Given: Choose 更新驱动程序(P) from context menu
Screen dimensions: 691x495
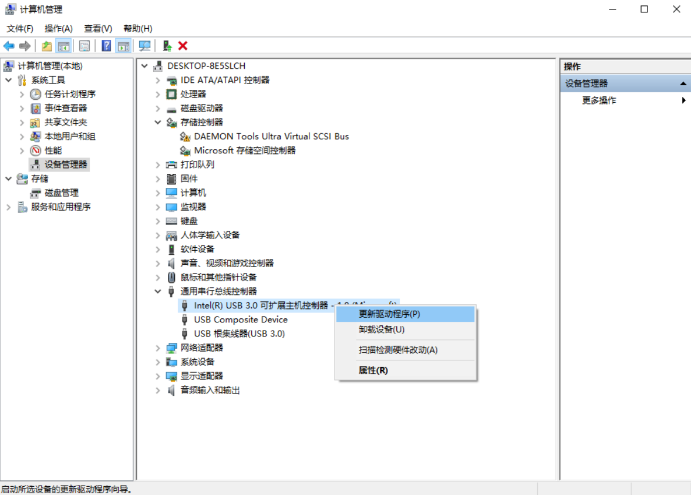Looking at the screenshot, I should tap(406, 314).
